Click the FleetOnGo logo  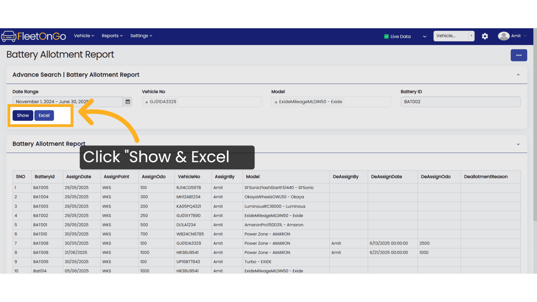click(x=34, y=36)
